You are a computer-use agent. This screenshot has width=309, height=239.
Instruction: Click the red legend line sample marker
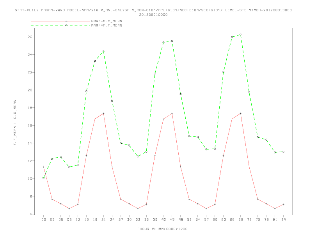click(66, 21)
